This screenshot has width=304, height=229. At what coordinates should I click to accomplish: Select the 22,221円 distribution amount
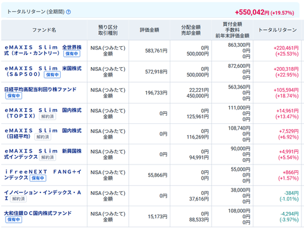pyautogui.click(x=199, y=90)
